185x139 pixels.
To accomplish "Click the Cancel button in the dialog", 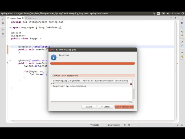I will click(x=89, y=107).
